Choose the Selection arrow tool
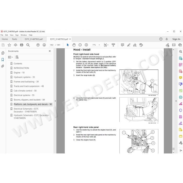This screenshot has height=183, width=183. 68,45
